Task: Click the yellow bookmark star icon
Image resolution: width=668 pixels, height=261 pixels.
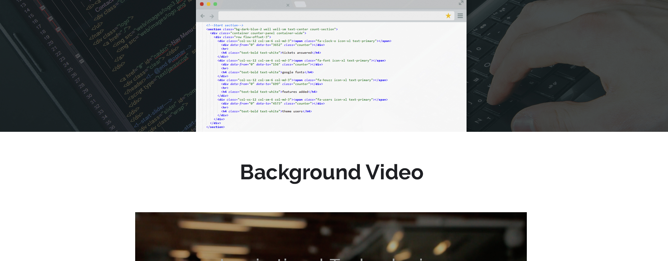Action: [448, 16]
